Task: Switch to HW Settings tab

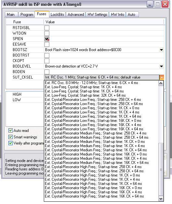Action: click(x=97, y=15)
